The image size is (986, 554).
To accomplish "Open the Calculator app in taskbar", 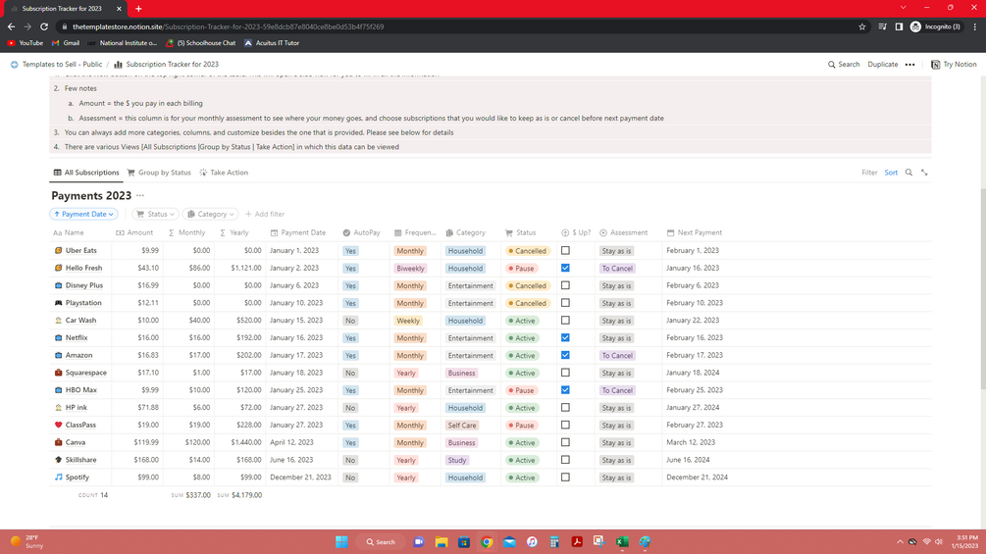I will click(x=554, y=541).
